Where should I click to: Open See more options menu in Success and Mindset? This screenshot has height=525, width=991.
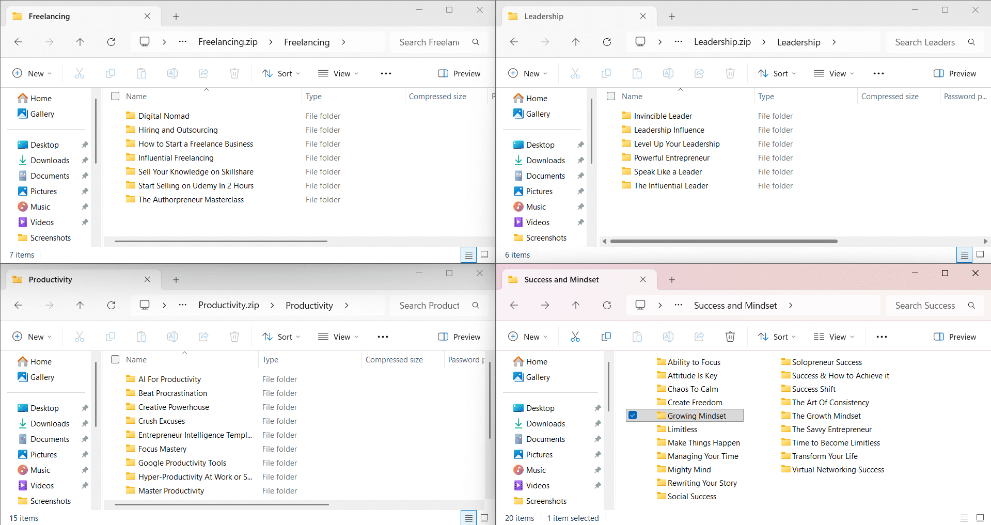coord(882,337)
